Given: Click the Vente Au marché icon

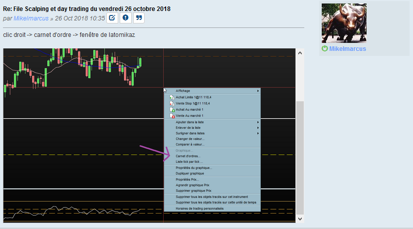Looking at the screenshot, I should point(172,116).
